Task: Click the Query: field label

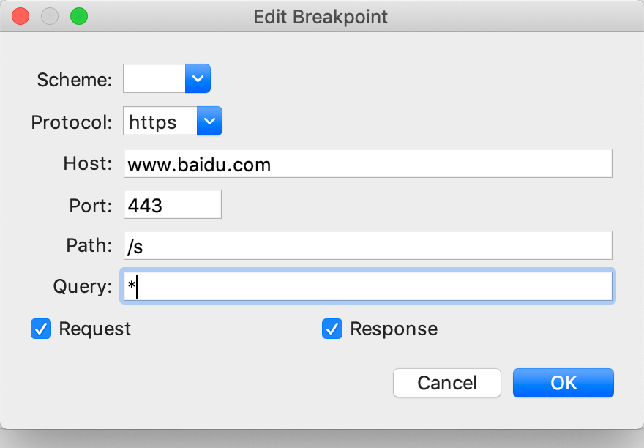Action: [82, 287]
